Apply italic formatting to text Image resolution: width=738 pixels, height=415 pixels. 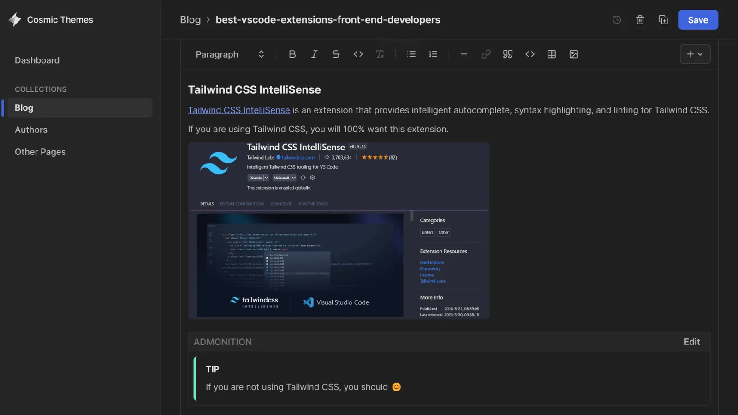pyautogui.click(x=314, y=54)
